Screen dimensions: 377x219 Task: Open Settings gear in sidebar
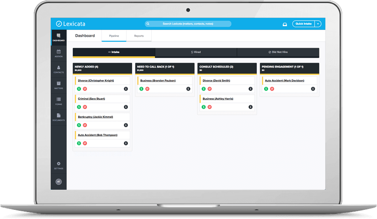(x=58, y=165)
